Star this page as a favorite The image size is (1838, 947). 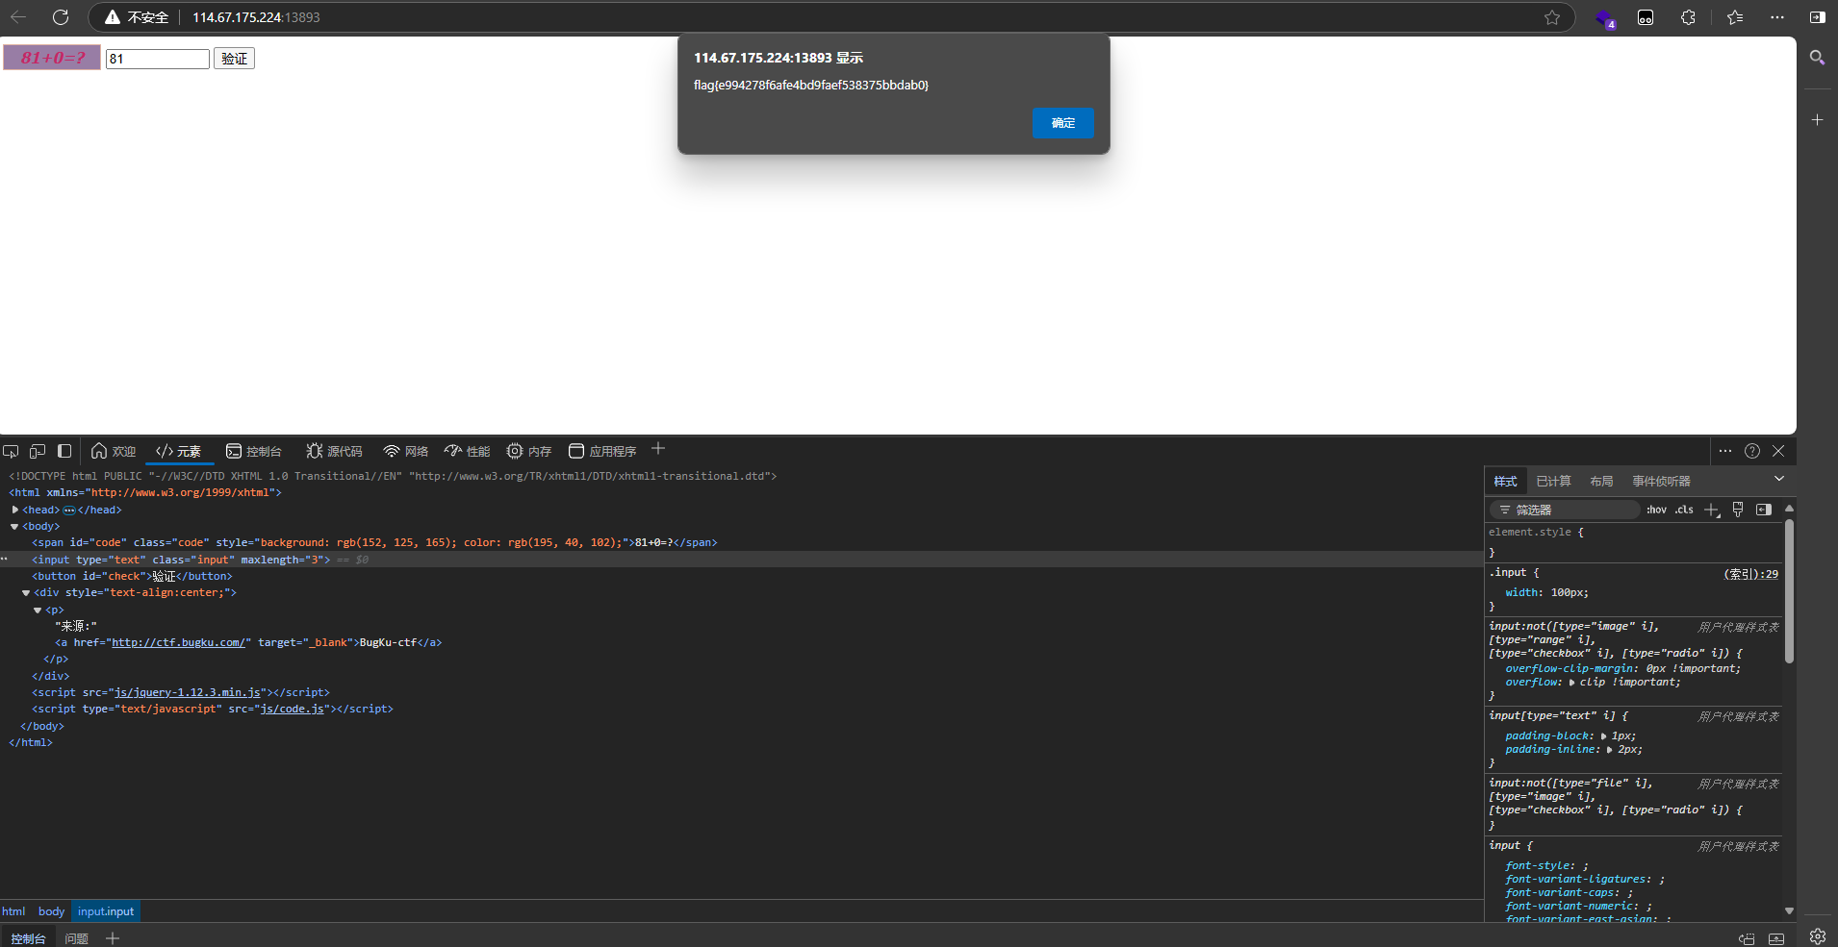1552,17
